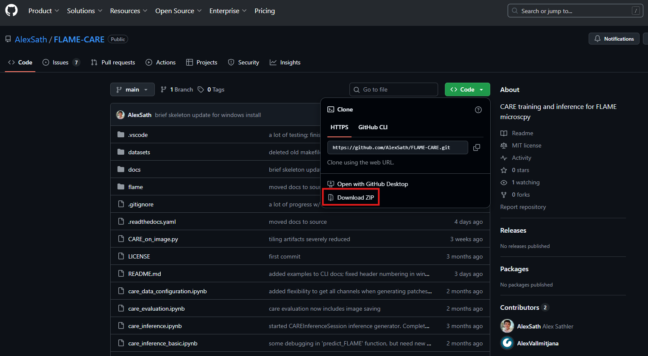Expand the Resources menu
The height and width of the screenshot is (356, 648).
(128, 11)
